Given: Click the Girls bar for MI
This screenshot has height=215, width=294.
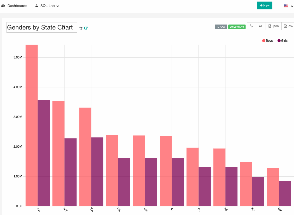Looking at the screenshot, I should [232, 187].
